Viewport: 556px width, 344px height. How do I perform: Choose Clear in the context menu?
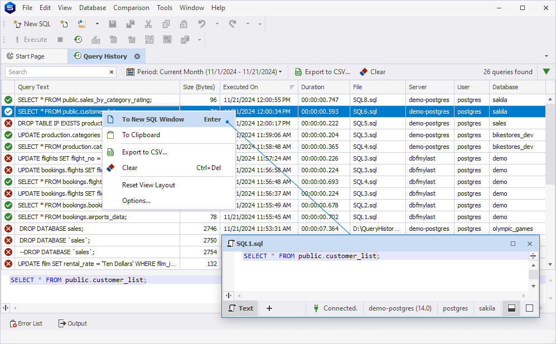point(169,168)
